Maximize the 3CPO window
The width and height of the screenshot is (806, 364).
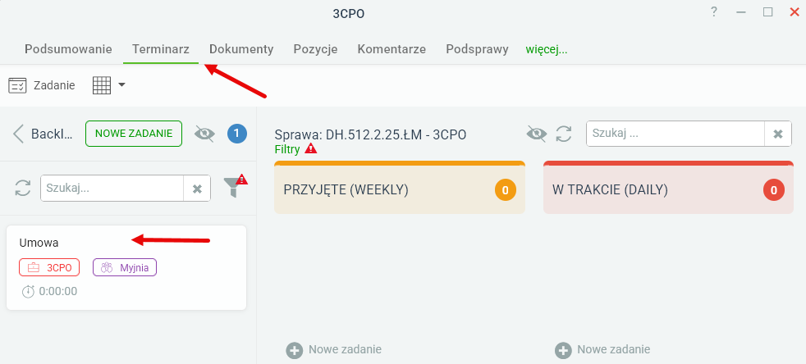pos(768,12)
